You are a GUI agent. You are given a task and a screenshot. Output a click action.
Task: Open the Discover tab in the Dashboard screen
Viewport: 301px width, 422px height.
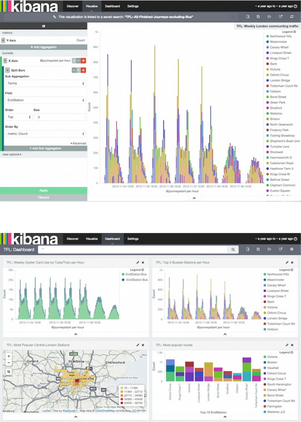(x=72, y=239)
